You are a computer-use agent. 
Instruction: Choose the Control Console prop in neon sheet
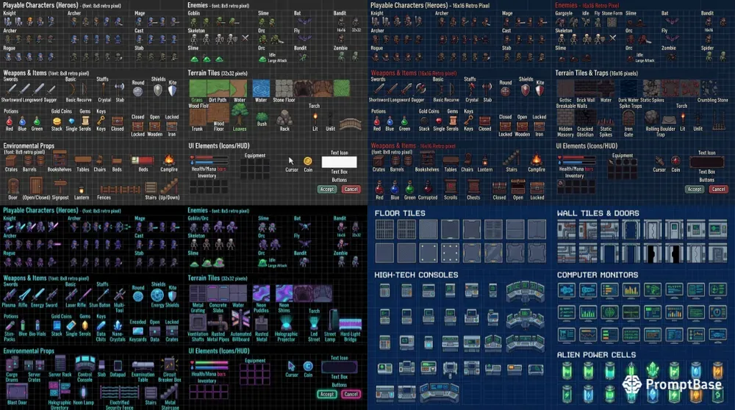click(85, 364)
